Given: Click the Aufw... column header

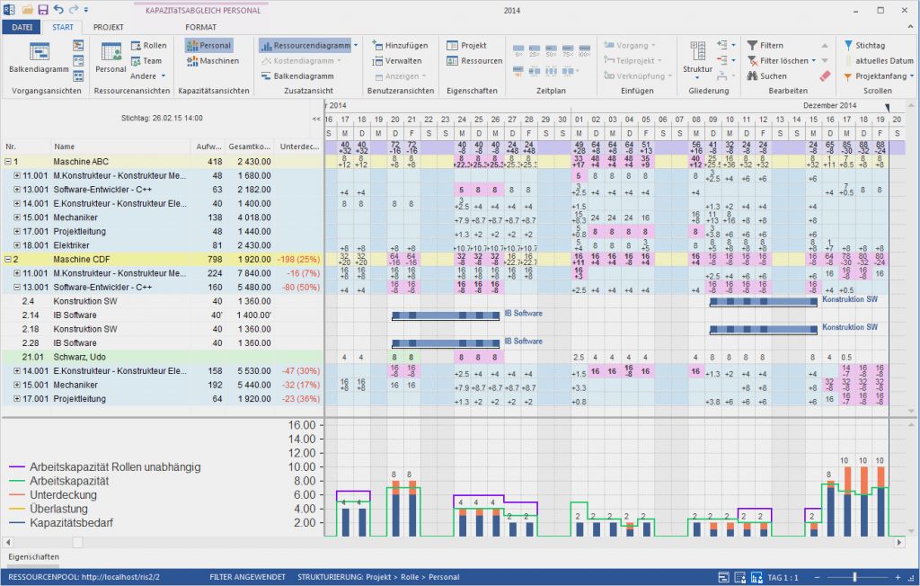Looking at the screenshot, I should pos(208,146).
